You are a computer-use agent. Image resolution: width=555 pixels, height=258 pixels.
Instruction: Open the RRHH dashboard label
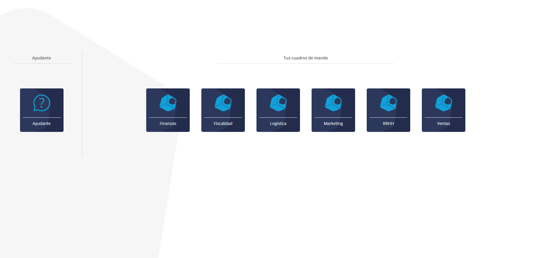pos(388,123)
